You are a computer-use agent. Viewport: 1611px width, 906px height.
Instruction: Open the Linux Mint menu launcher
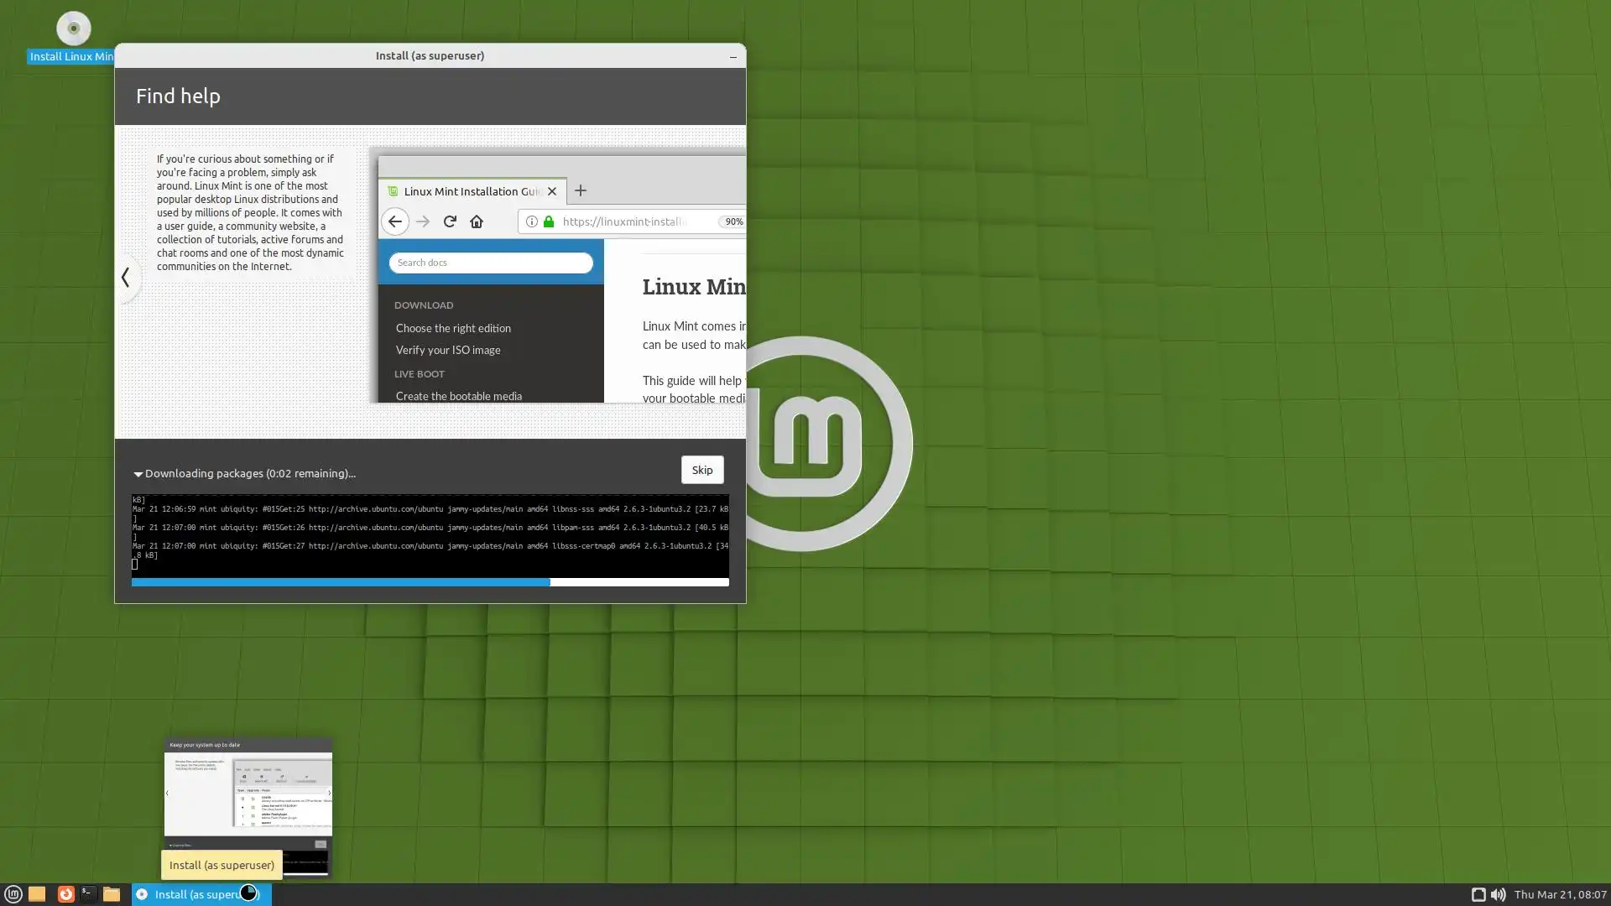(x=13, y=894)
